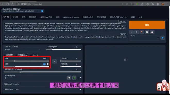Click the blue arrow to apply prompt parameters
This screenshot has width=170, height=95.
coord(131,32)
